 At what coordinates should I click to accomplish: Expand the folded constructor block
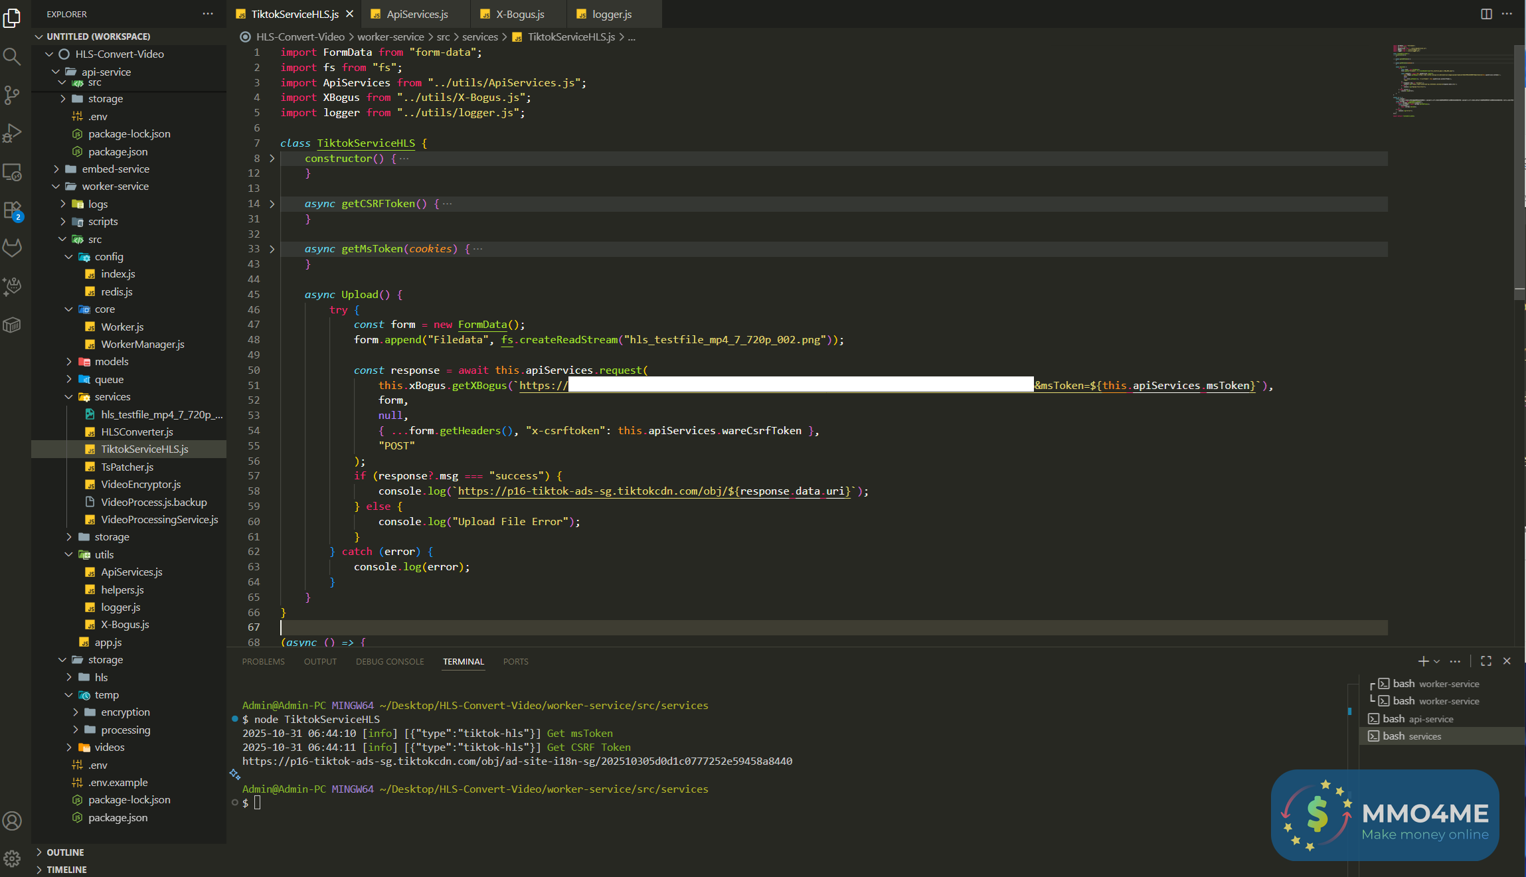(272, 159)
